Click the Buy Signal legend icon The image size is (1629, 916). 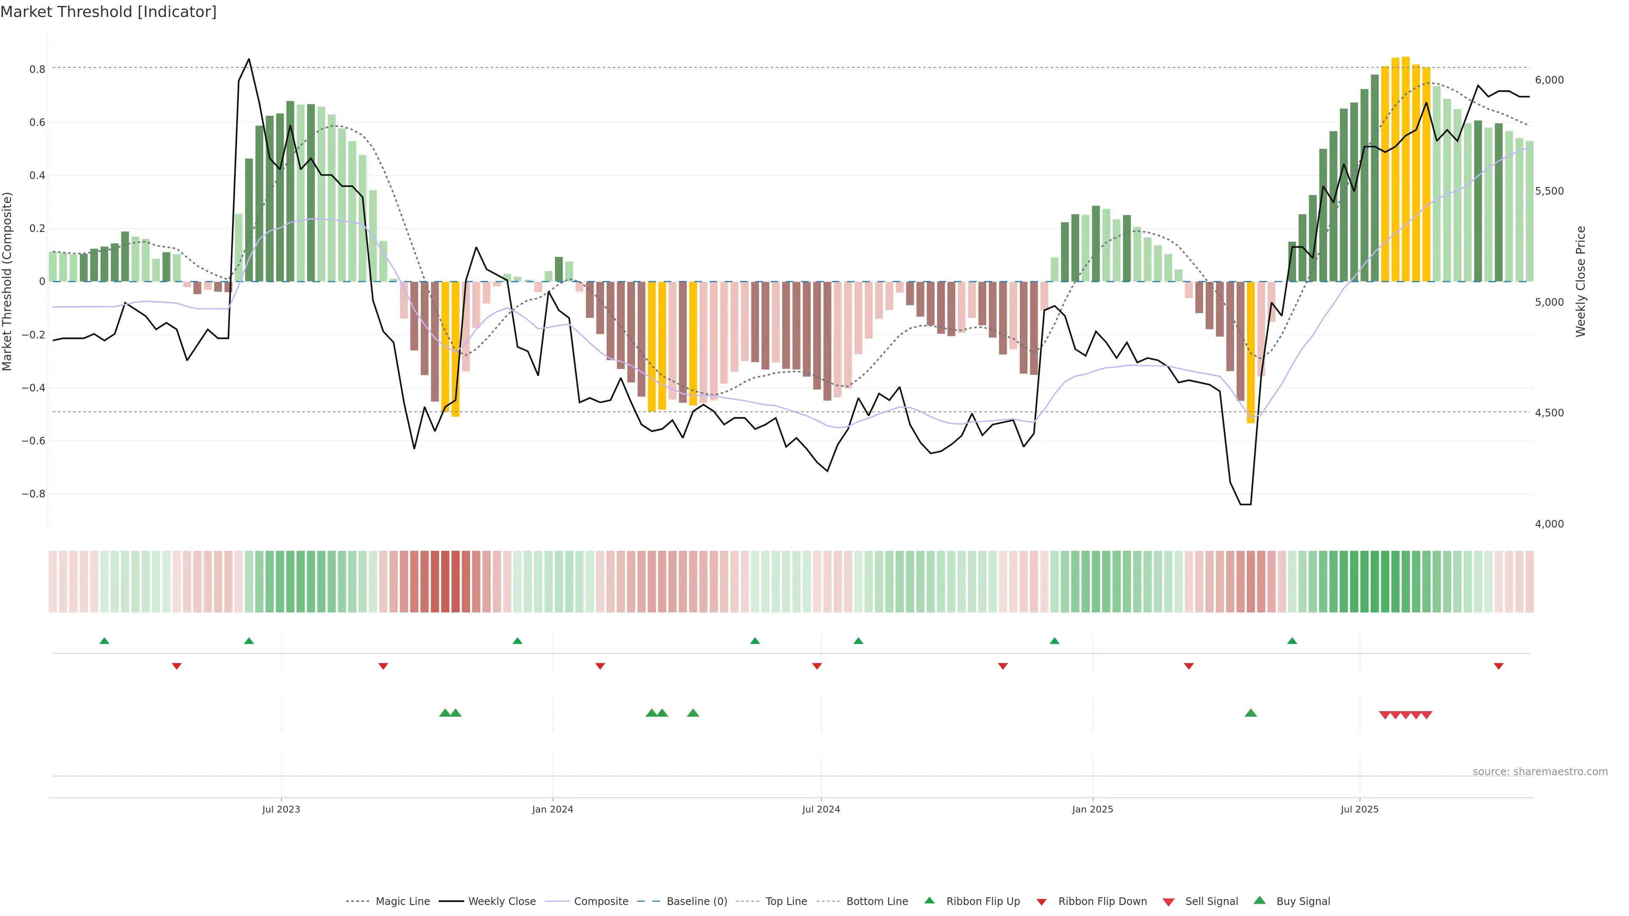pos(1259,900)
